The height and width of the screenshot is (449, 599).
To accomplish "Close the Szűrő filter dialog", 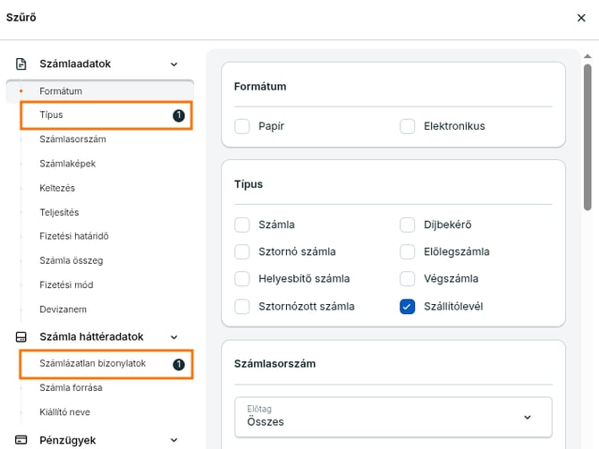I will (582, 17).
